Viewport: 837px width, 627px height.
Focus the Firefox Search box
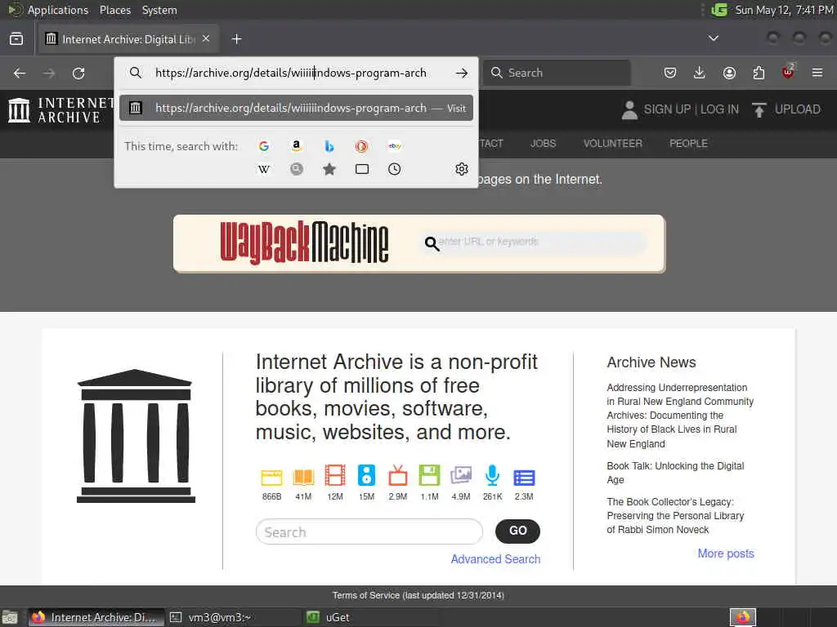pos(557,73)
